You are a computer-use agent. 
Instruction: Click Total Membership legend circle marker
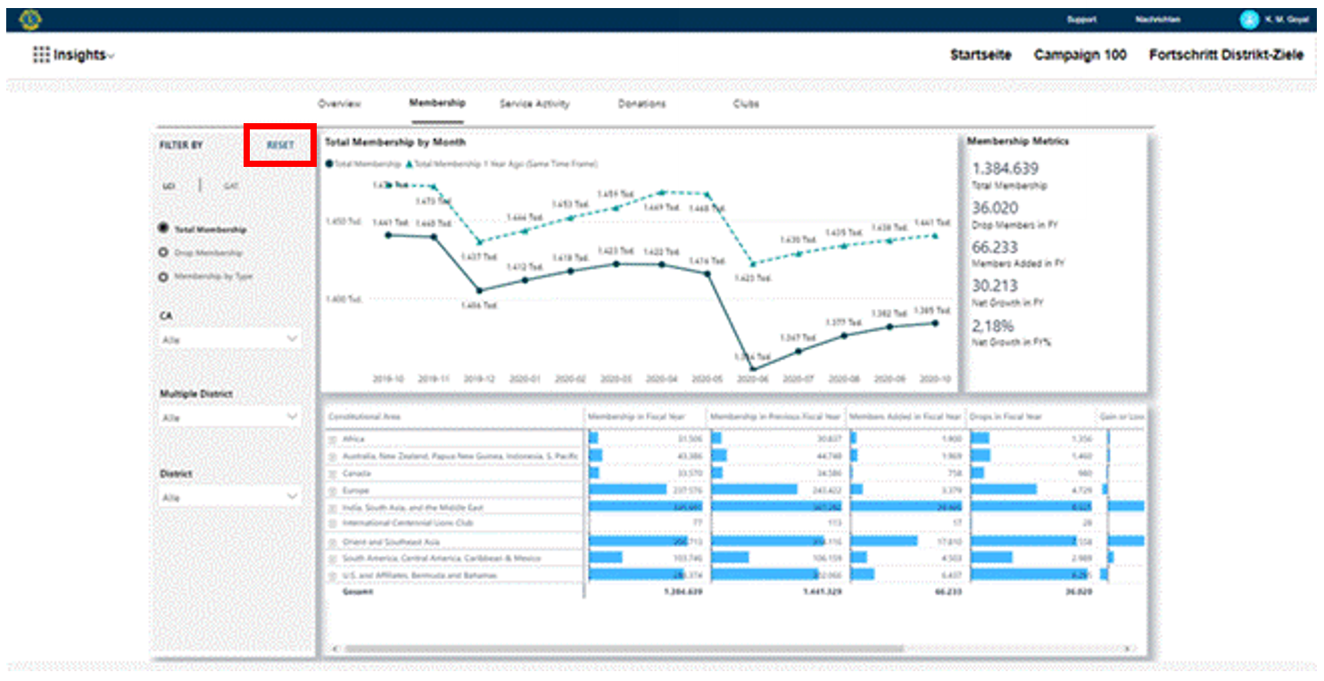(x=329, y=164)
